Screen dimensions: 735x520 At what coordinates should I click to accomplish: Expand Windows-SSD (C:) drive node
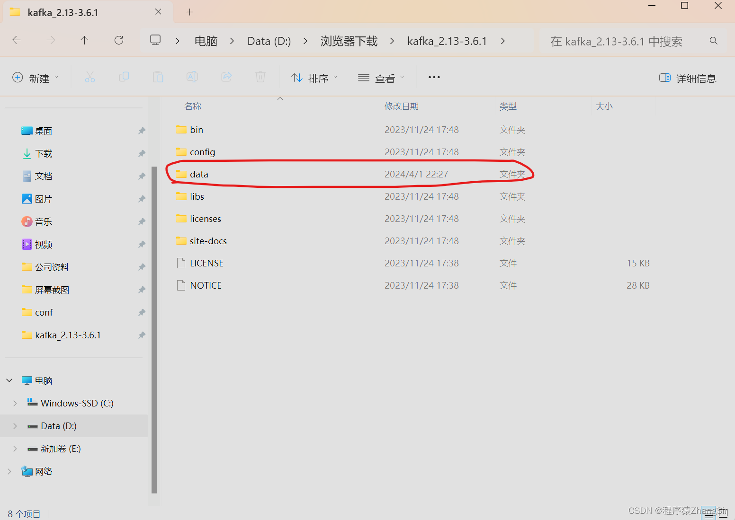pos(15,403)
